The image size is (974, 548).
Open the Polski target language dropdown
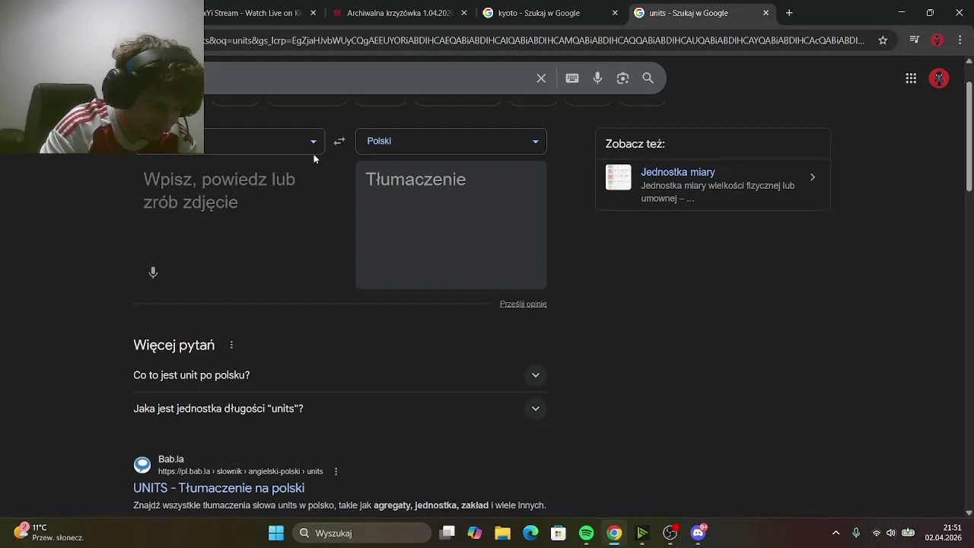(x=451, y=141)
